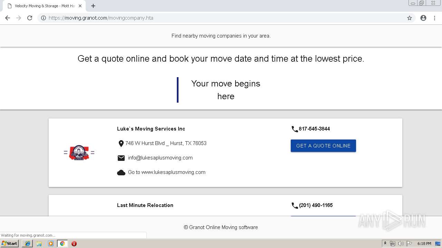Switch to Chrome in the taskbar

coord(62,244)
